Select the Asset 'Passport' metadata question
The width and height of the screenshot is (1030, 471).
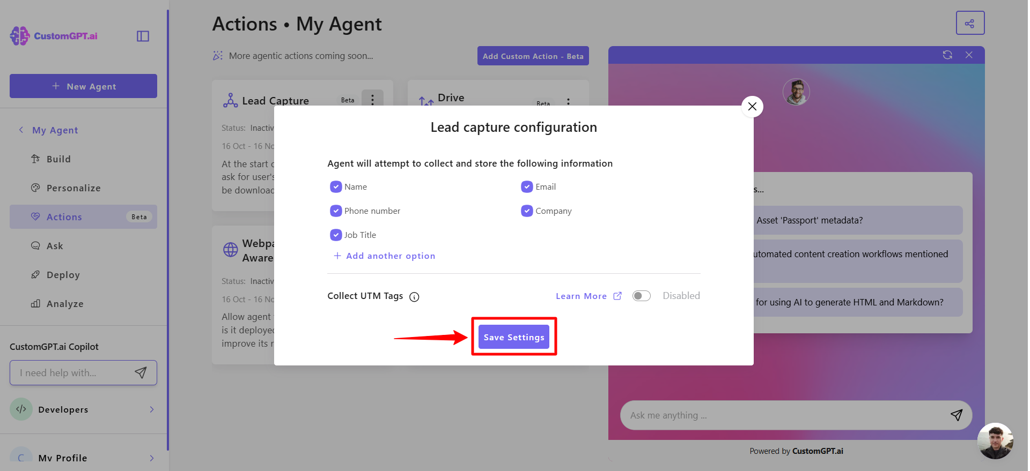[x=857, y=220]
